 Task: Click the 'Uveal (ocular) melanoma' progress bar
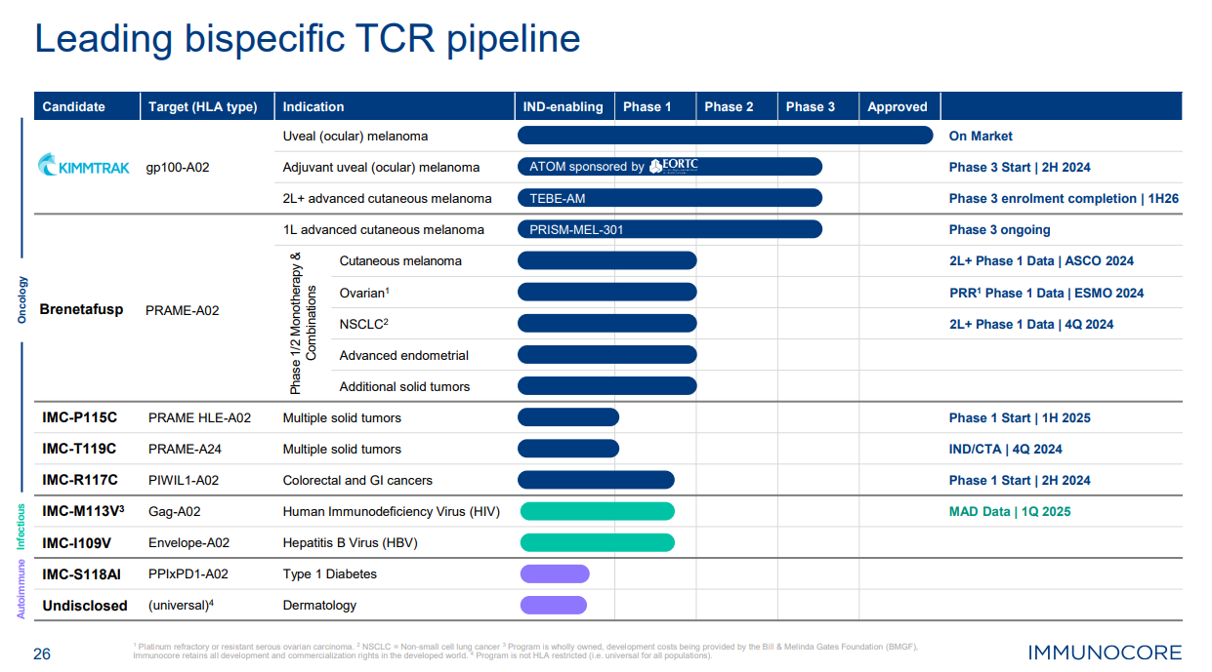click(726, 136)
